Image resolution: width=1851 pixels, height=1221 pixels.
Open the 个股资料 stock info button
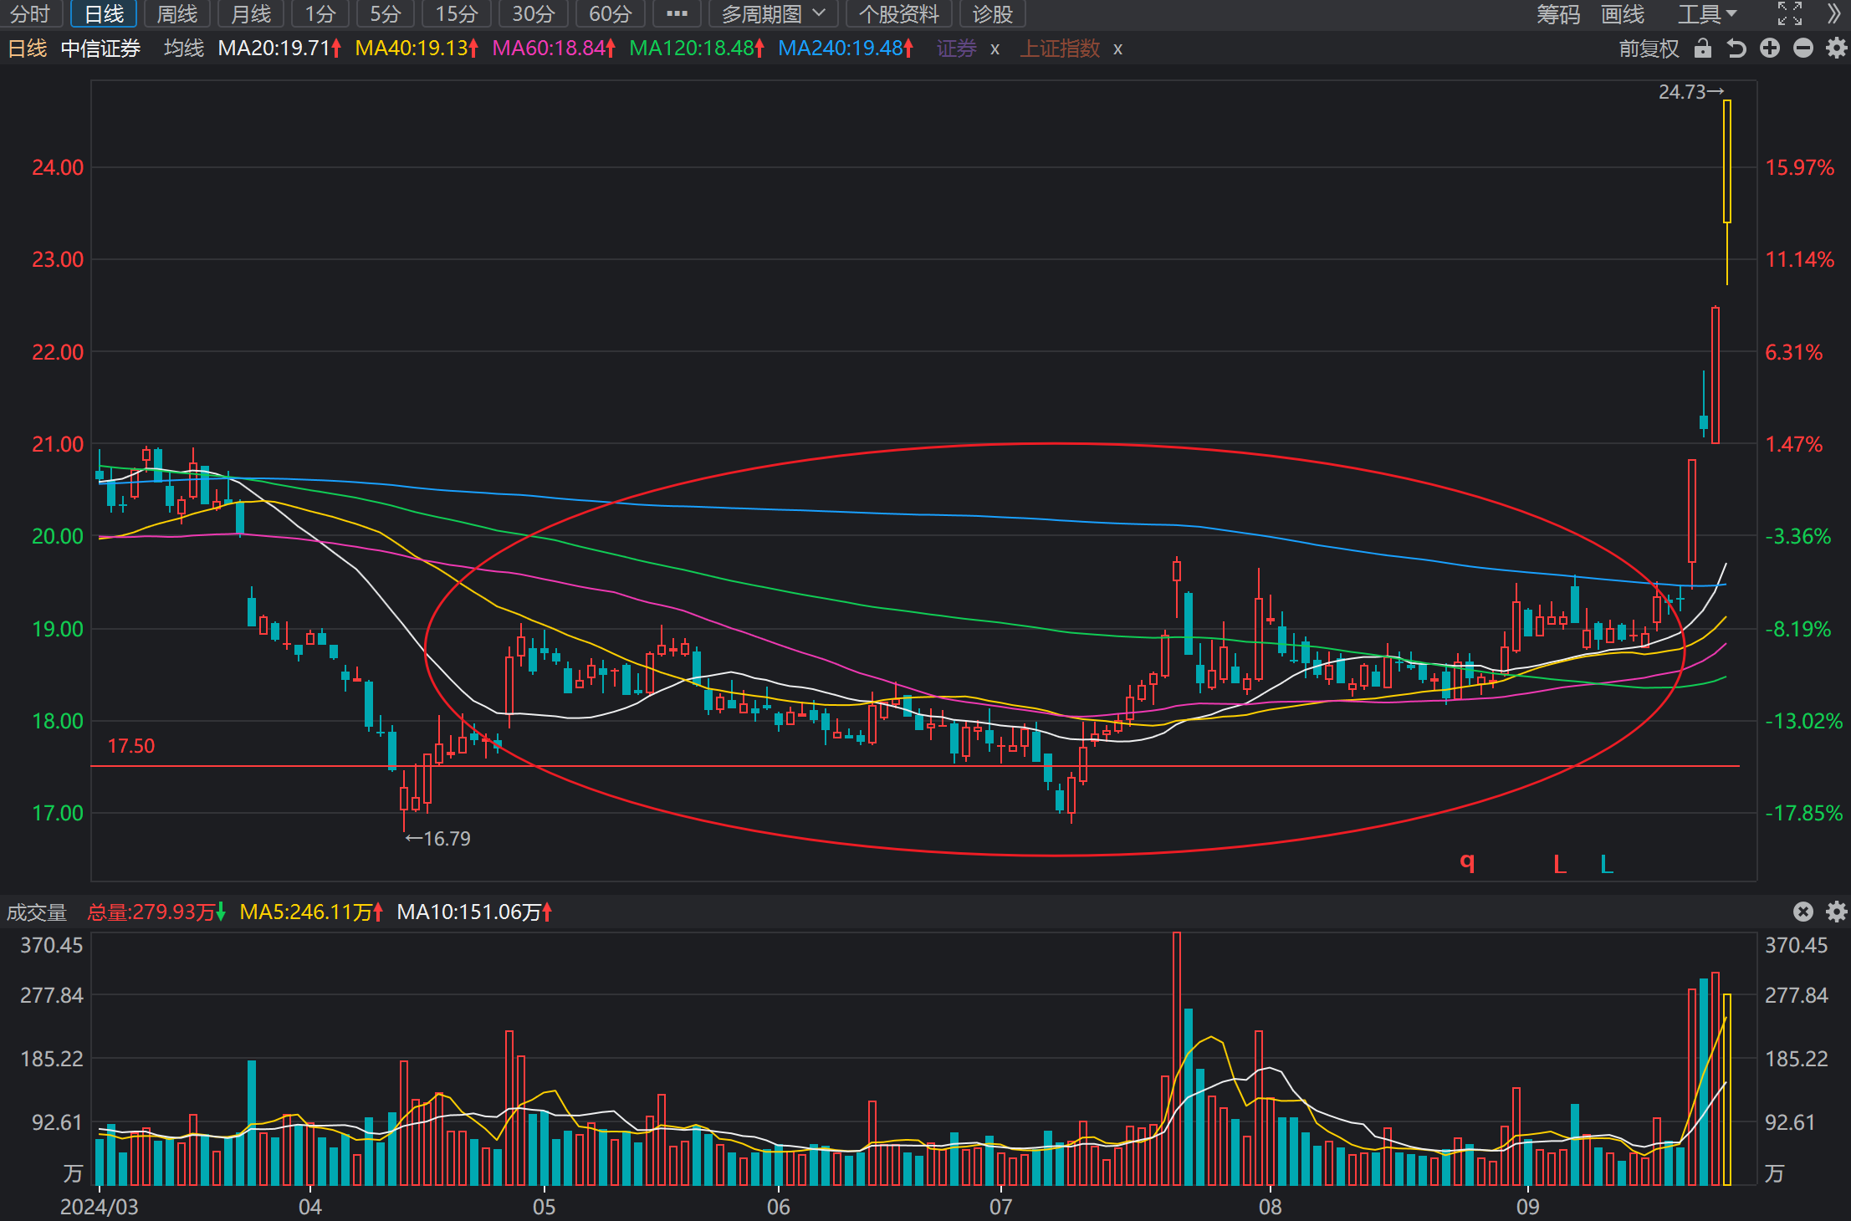(x=898, y=14)
